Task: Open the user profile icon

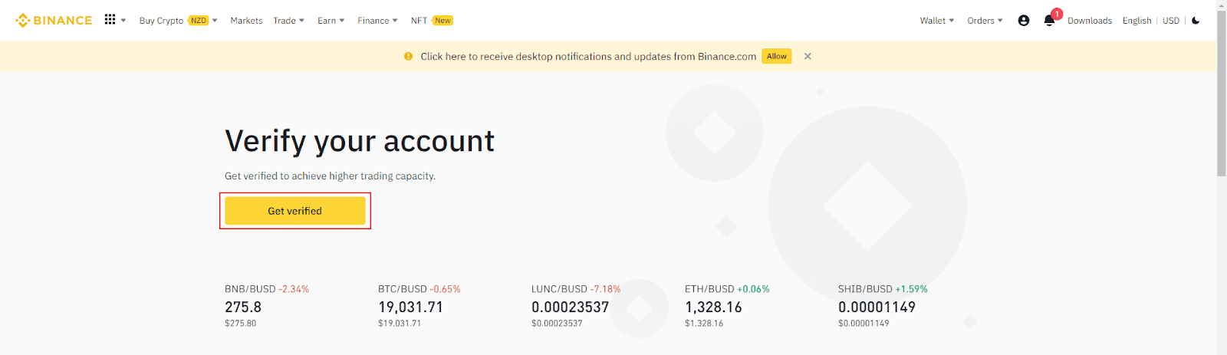Action: tap(1023, 21)
